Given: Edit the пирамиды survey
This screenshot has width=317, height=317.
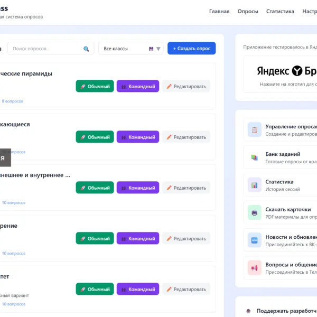Looking at the screenshot, I should coord(186,86).
